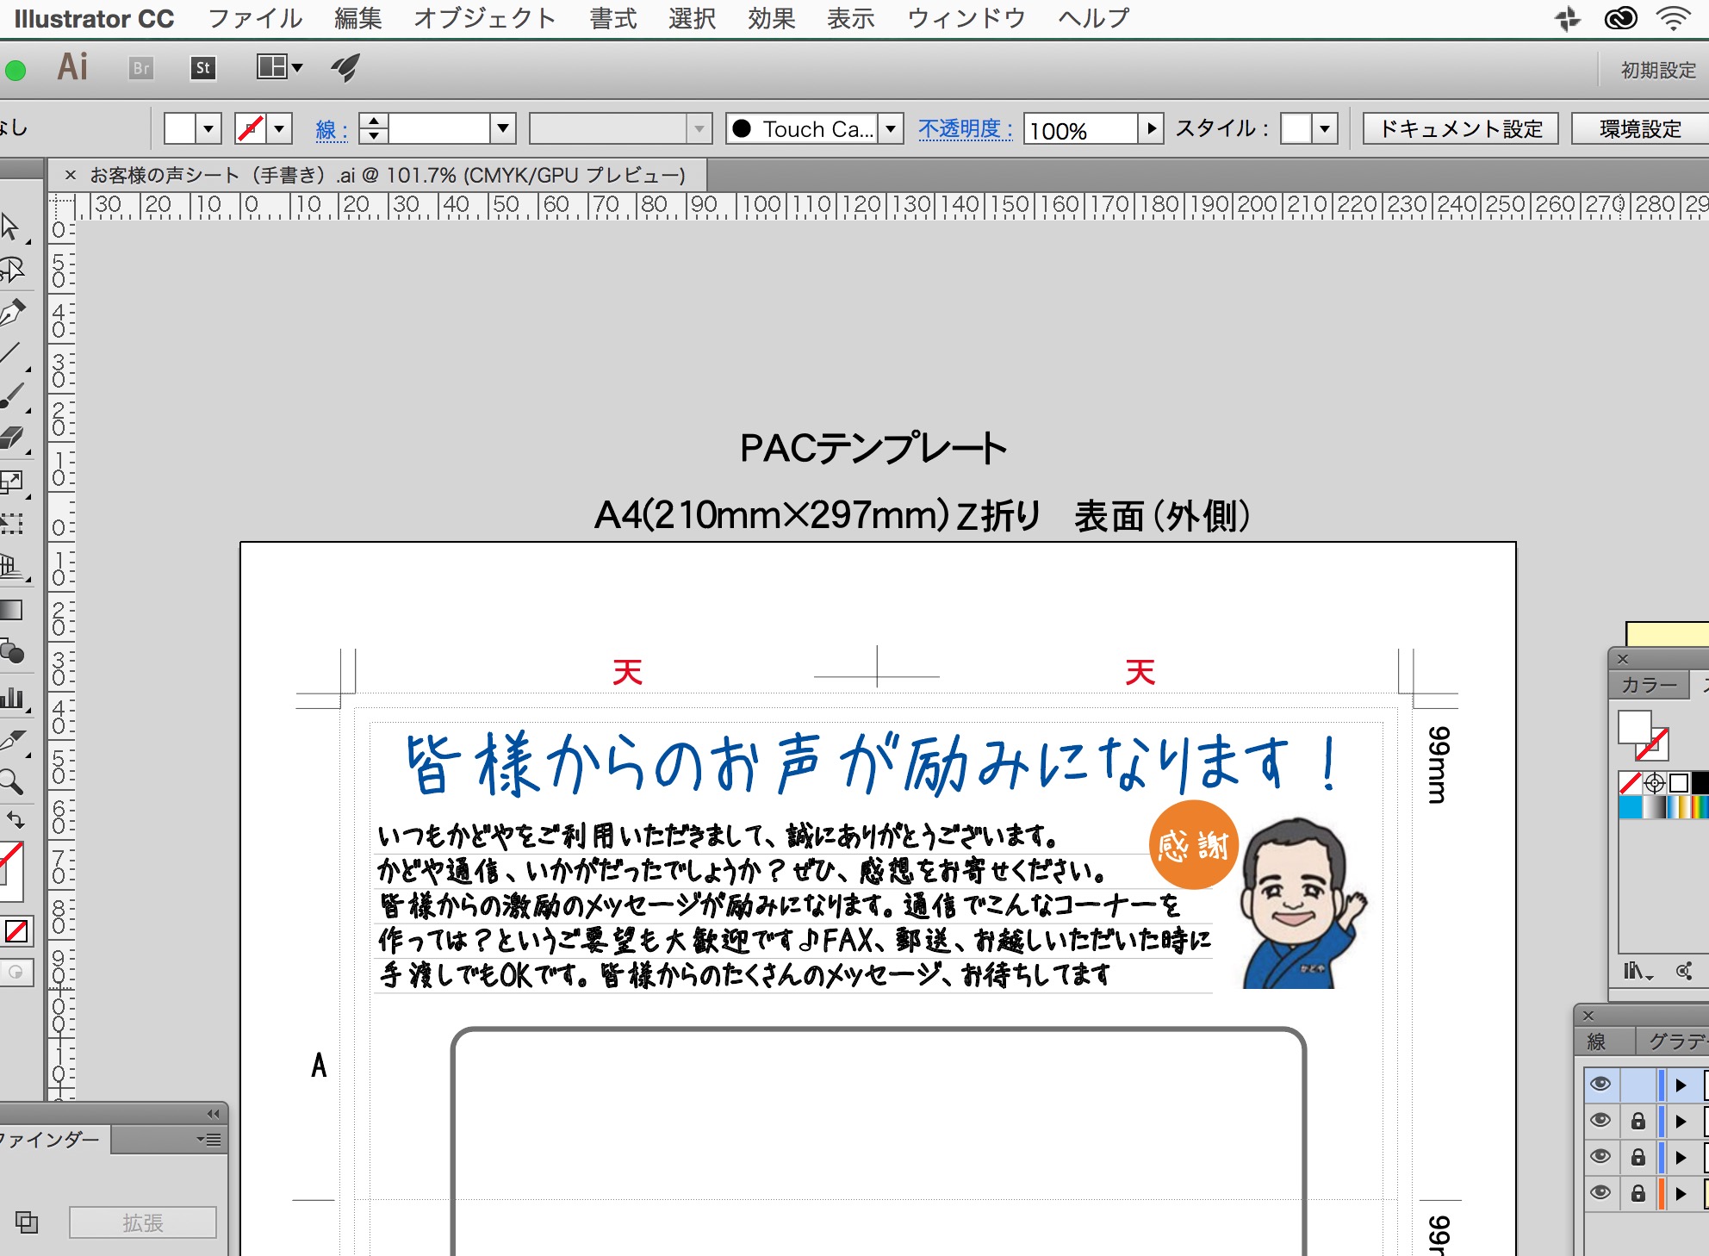Viewport: 1709px width, 1256px height.
Task: Toggle eye on third layer row
Action: click(x=1600, y=1156)
